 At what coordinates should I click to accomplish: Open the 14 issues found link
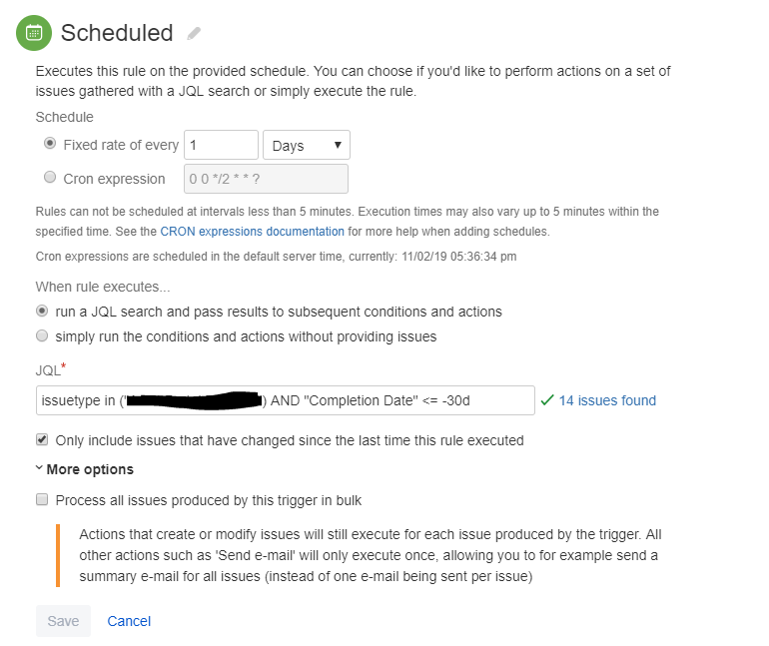tap(607, 400)
